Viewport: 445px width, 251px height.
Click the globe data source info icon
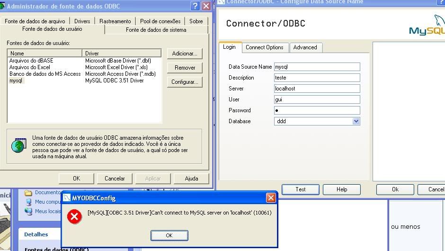pos(19,145)
